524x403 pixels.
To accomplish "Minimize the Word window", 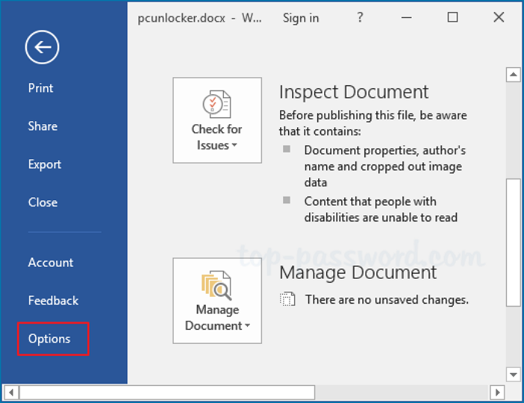I will click(406, 17).
